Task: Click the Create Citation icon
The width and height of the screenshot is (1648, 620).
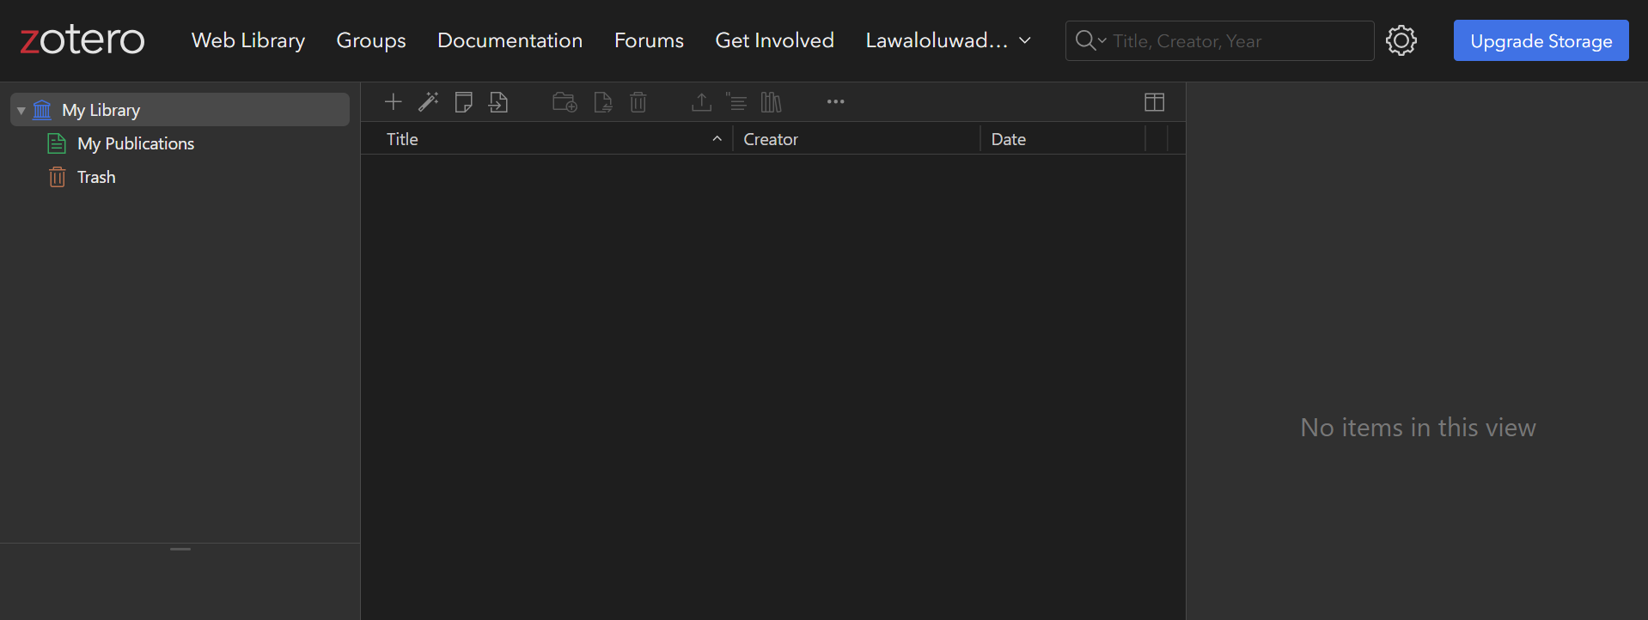Action: tap(736, 102)
